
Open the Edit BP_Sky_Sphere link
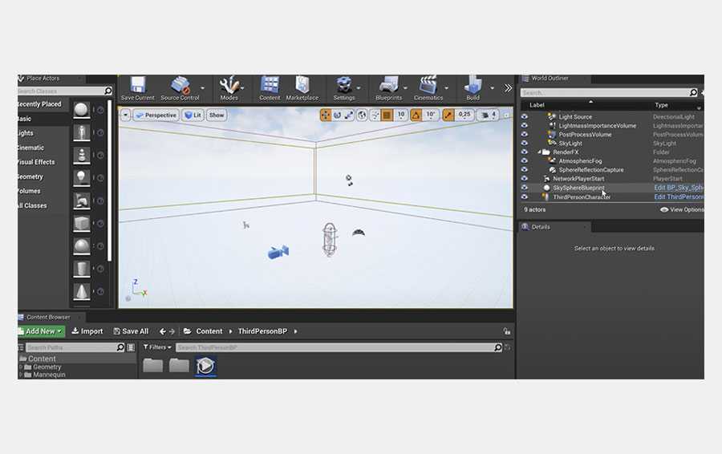678,188
